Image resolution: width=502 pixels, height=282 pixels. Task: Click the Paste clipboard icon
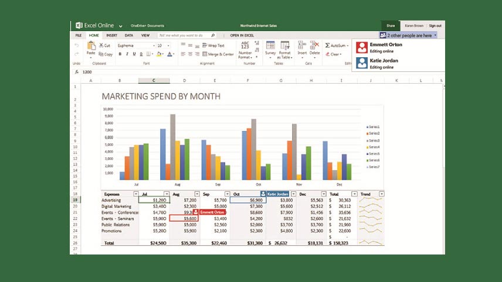(x=91, y=46)
